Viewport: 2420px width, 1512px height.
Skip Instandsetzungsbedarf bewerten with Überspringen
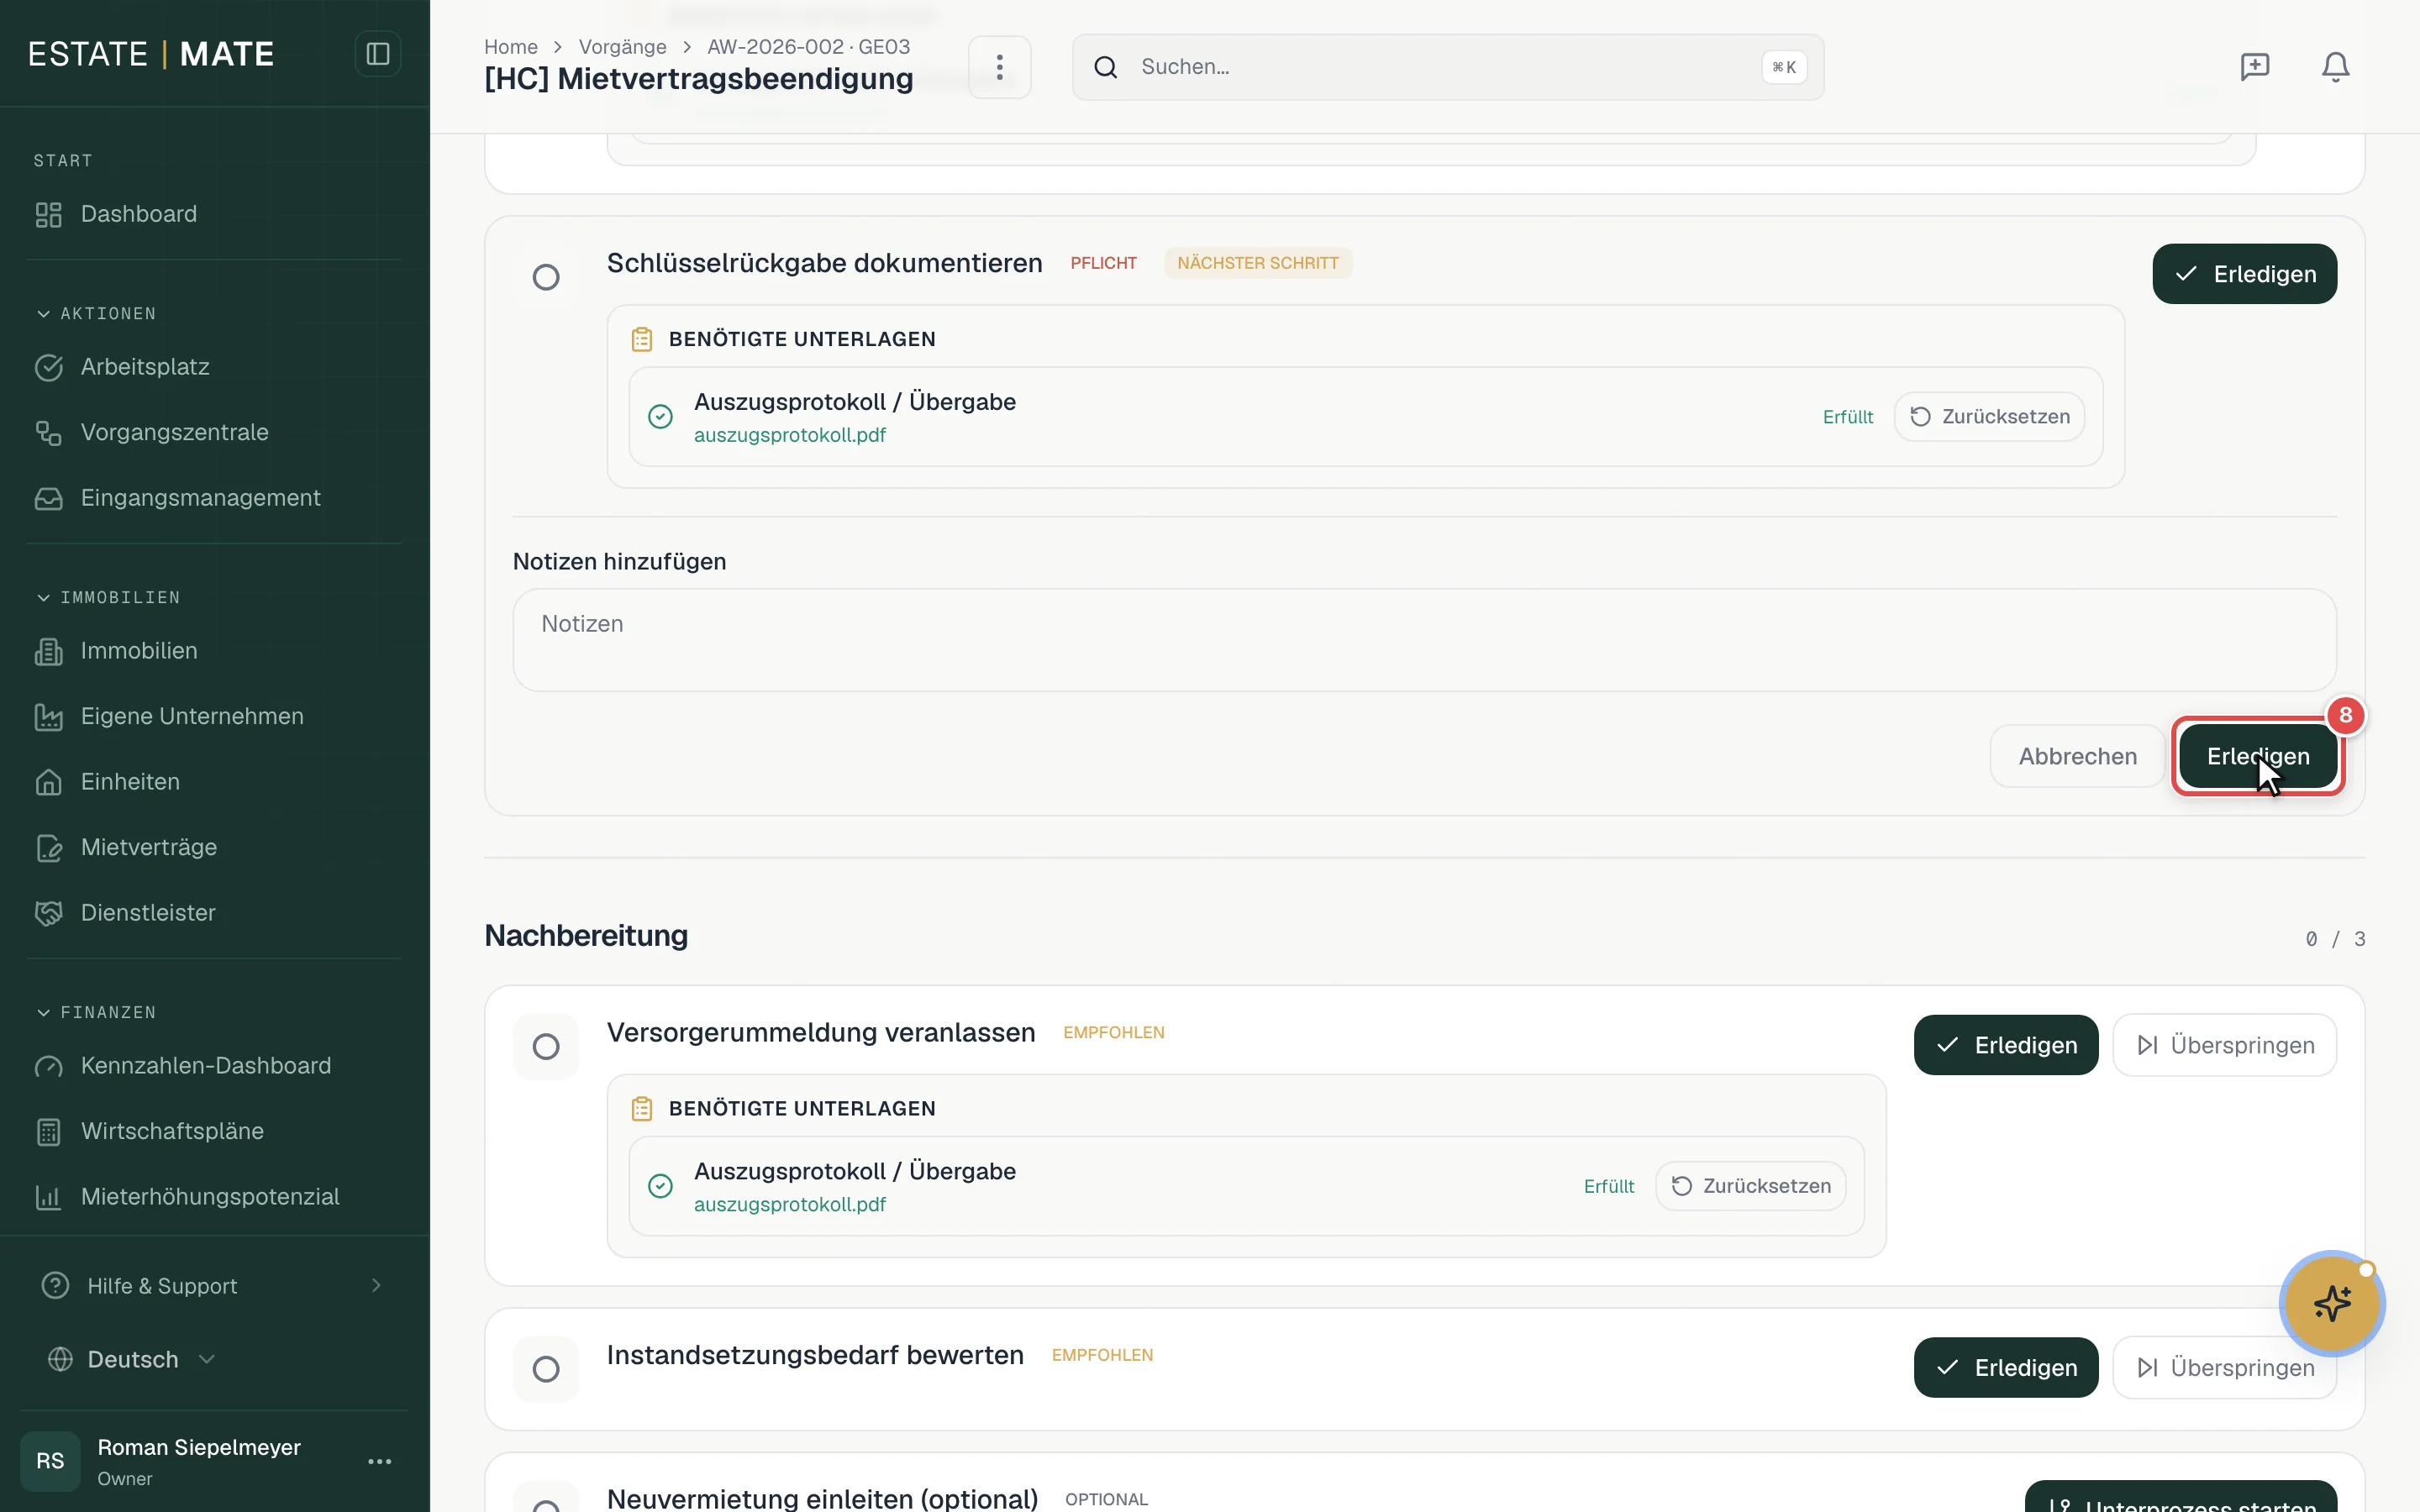(x=2224, y=1367)
